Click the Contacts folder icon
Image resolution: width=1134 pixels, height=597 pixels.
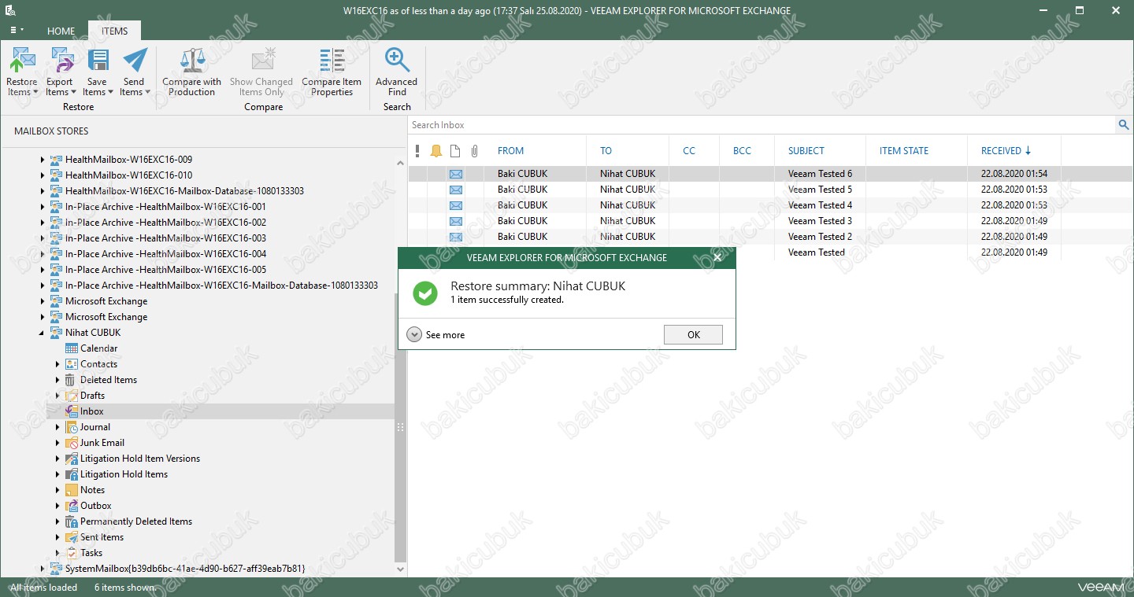(x=72, y=364)
